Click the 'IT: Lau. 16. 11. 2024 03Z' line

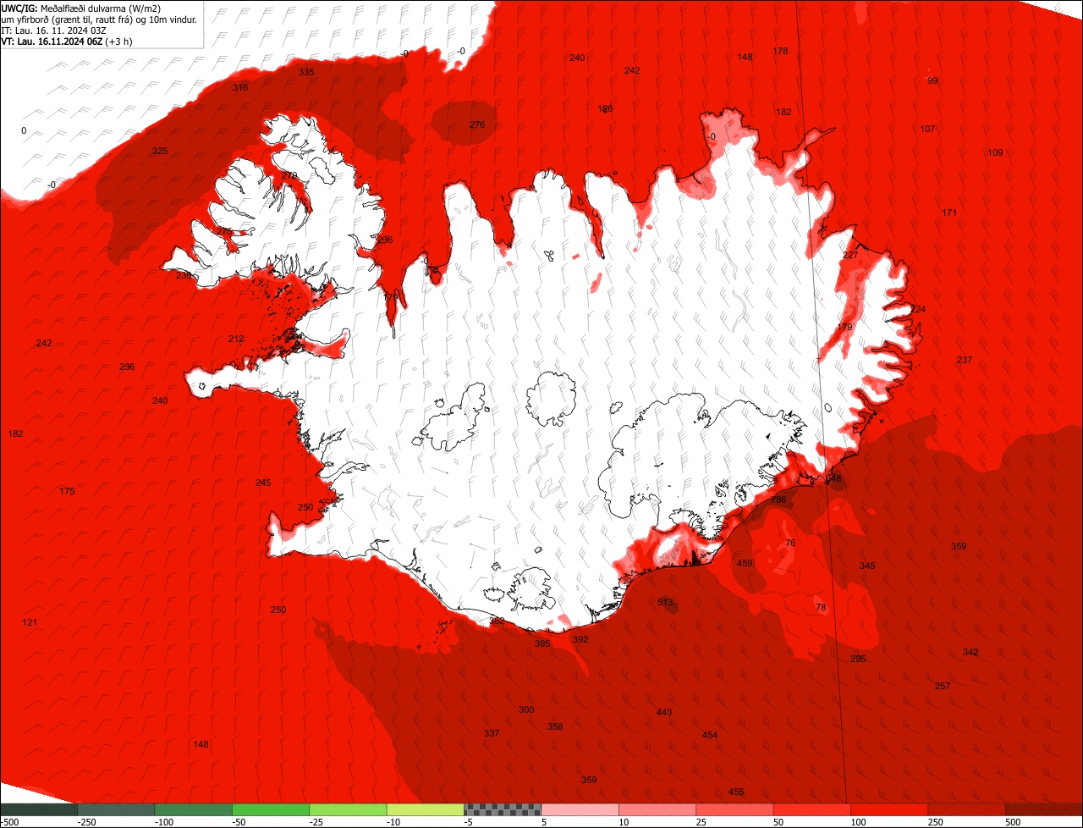point(53,30)
